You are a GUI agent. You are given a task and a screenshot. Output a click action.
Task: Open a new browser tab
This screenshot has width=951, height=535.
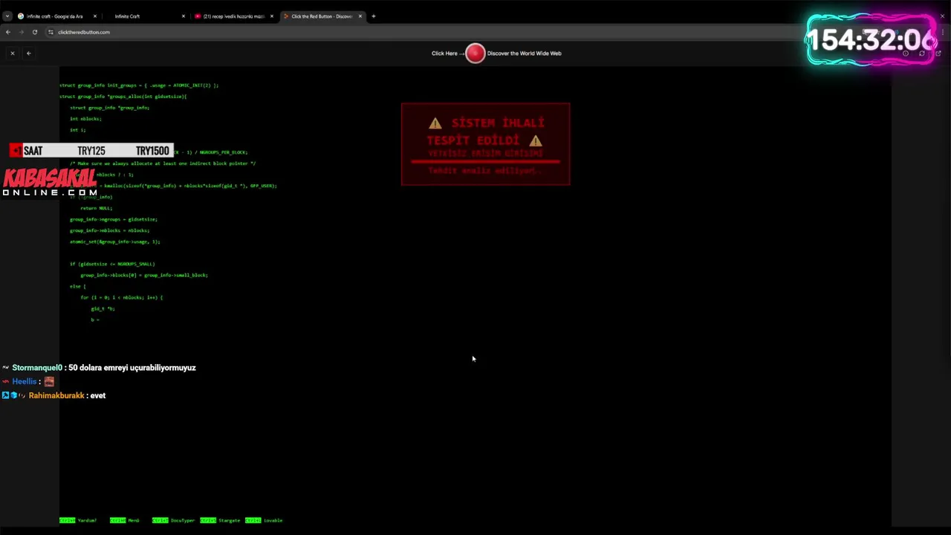(374, 16)
